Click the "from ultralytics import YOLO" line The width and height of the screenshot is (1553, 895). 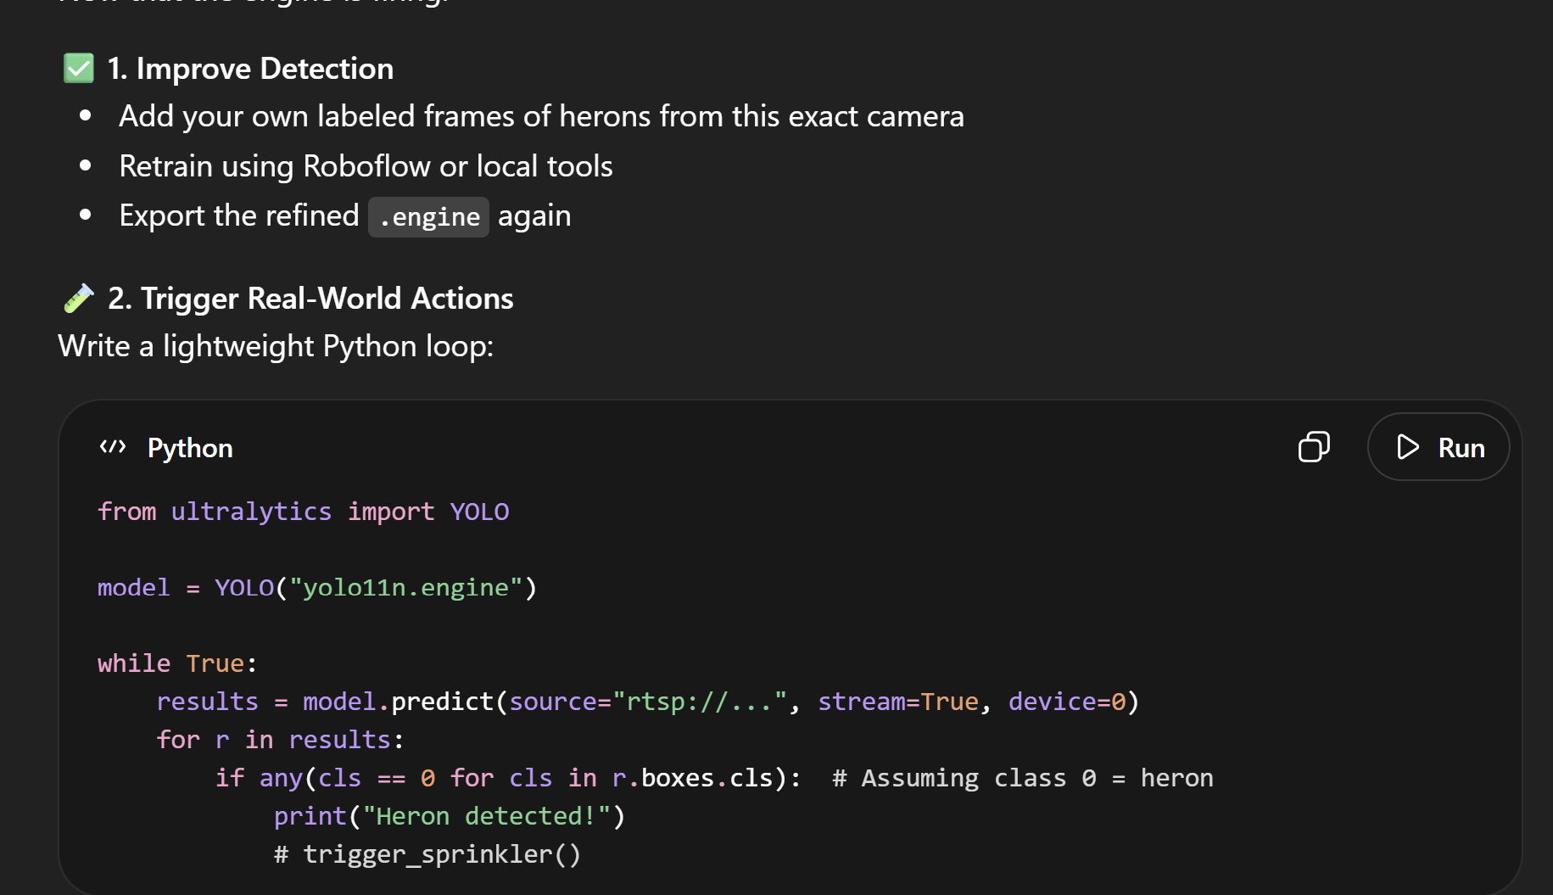(303, 512)
